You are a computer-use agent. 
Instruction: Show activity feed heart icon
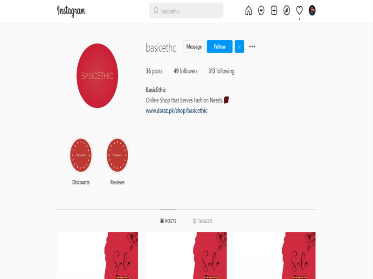[299, 10]
